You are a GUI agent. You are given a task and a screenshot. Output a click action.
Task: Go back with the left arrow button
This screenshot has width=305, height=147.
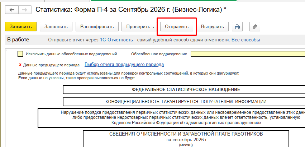12,10
